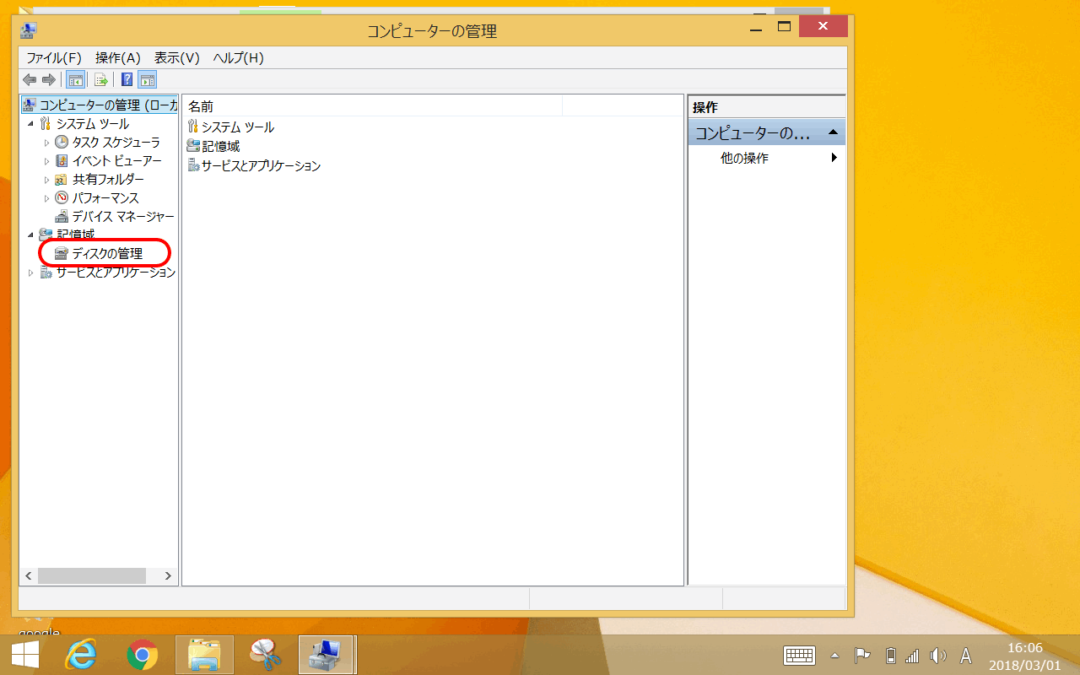Collapse the コンピューターの… actions section
Screen dimensions: 1080x675
833,133
